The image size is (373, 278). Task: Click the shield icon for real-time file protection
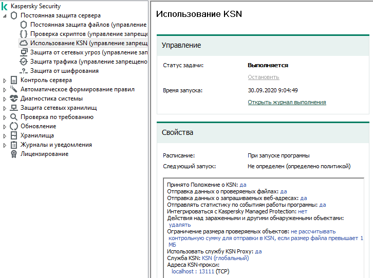coord(24,25)
